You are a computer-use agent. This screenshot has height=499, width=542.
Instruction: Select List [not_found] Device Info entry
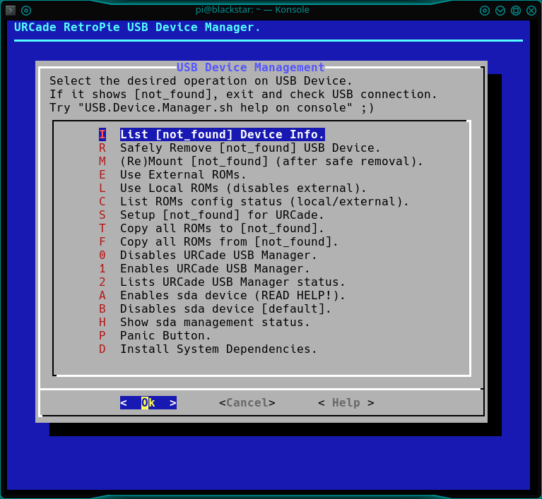pos(222,135)
